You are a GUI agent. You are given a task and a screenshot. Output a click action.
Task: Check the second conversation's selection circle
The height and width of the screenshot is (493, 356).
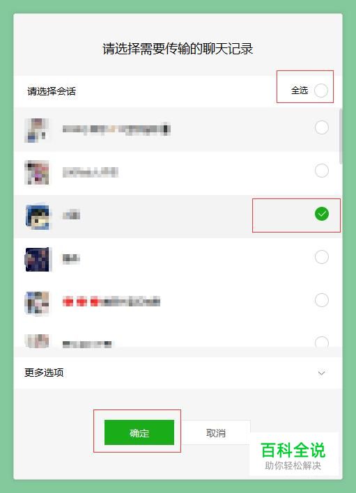(321, 171)
